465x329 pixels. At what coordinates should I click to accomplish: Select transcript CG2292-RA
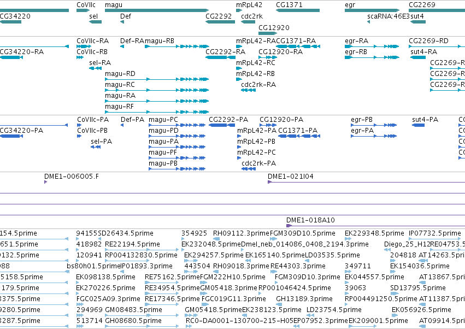pos(220,57)
